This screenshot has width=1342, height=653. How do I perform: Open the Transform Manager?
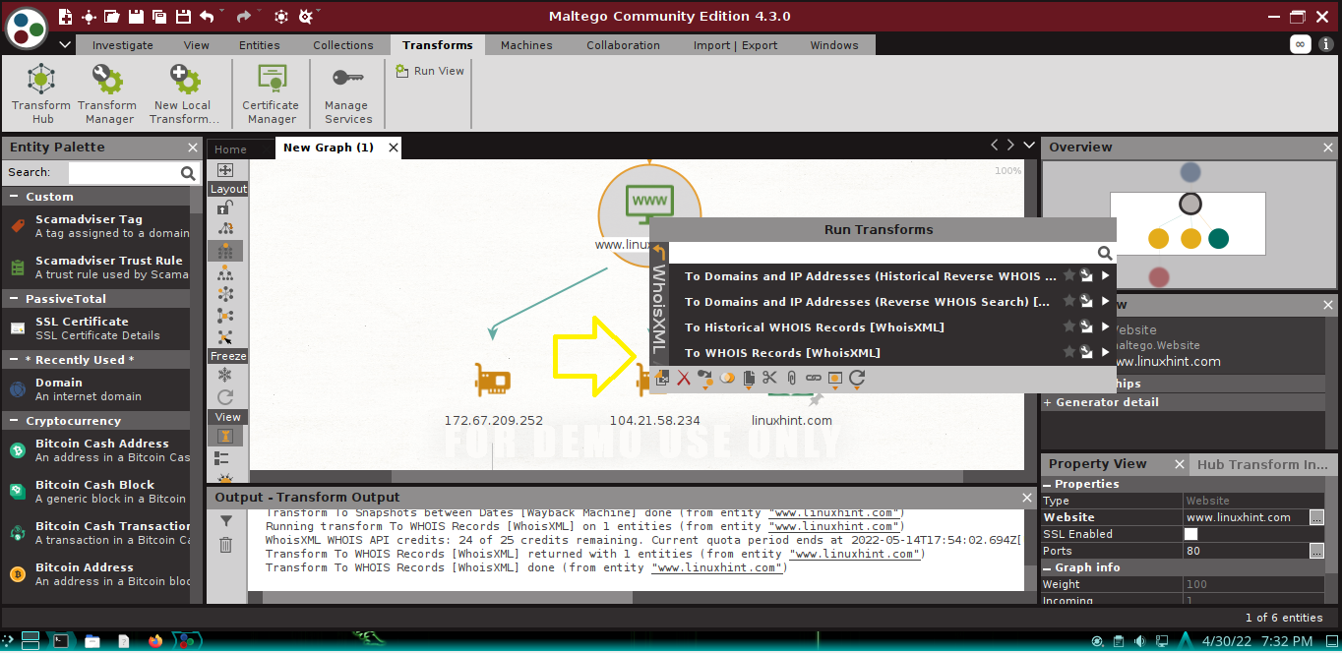click(x=107, y=94)
